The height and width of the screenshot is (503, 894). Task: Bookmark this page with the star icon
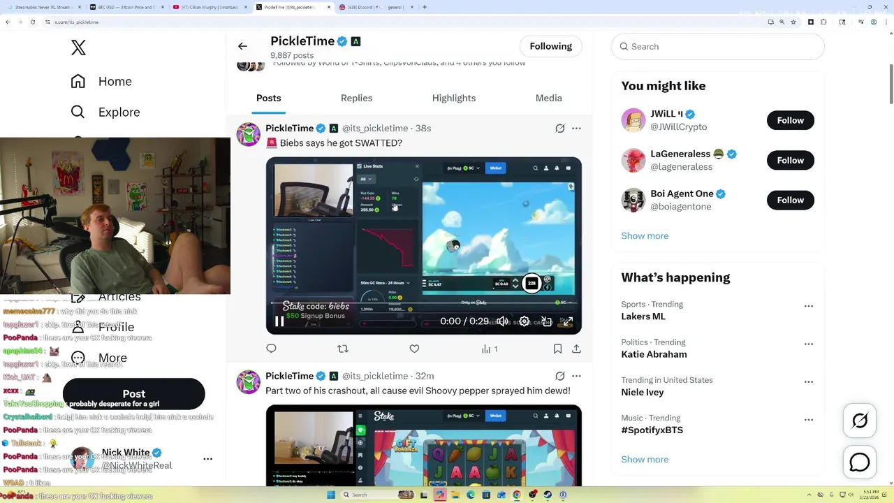(x=794, y=22)
